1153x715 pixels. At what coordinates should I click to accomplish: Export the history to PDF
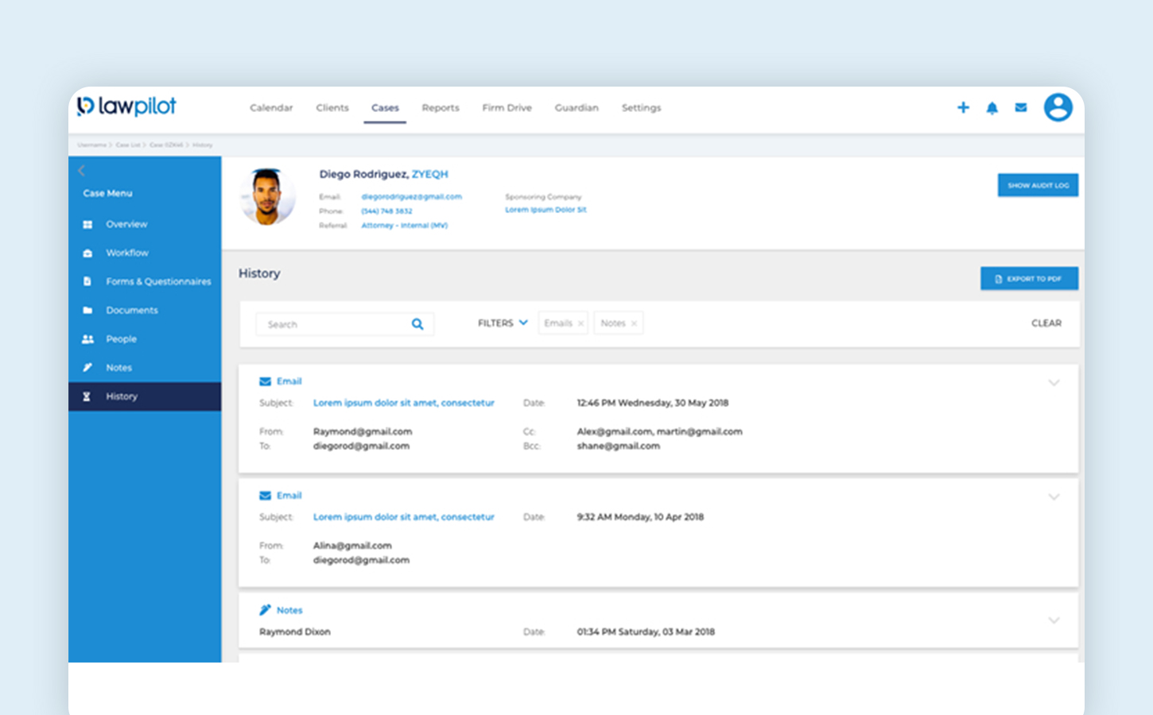[x=1029, y=279]
